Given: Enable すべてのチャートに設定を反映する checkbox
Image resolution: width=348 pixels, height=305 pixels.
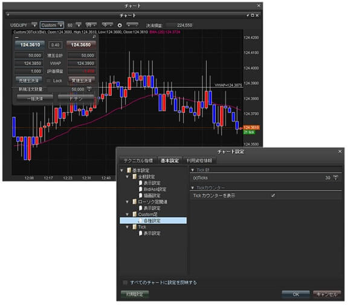Looking at the screenshot, I should click(x=125, y=283).
